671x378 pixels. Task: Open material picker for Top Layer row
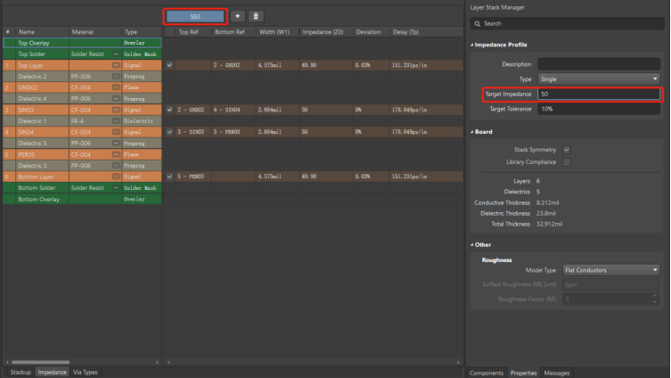(116, 65)
